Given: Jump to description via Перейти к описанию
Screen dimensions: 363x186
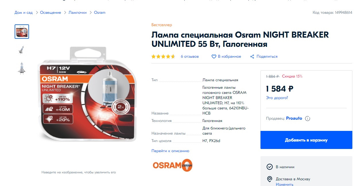Looking at the screenshot, I should click(170, 151).
